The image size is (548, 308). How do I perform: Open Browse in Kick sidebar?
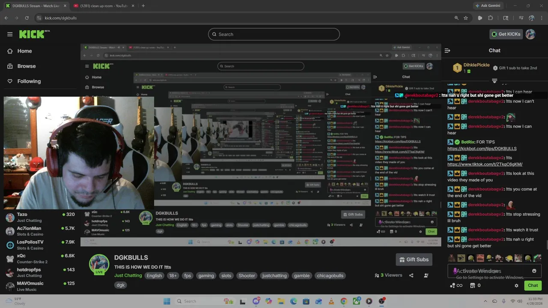(21, 66)
